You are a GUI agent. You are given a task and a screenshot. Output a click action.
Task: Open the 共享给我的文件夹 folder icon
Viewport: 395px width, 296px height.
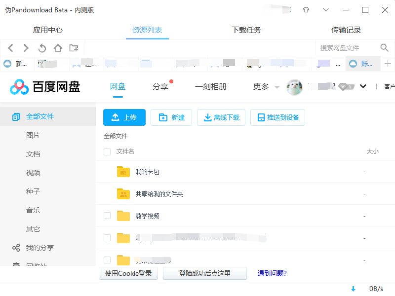click(x=123, y=194)
